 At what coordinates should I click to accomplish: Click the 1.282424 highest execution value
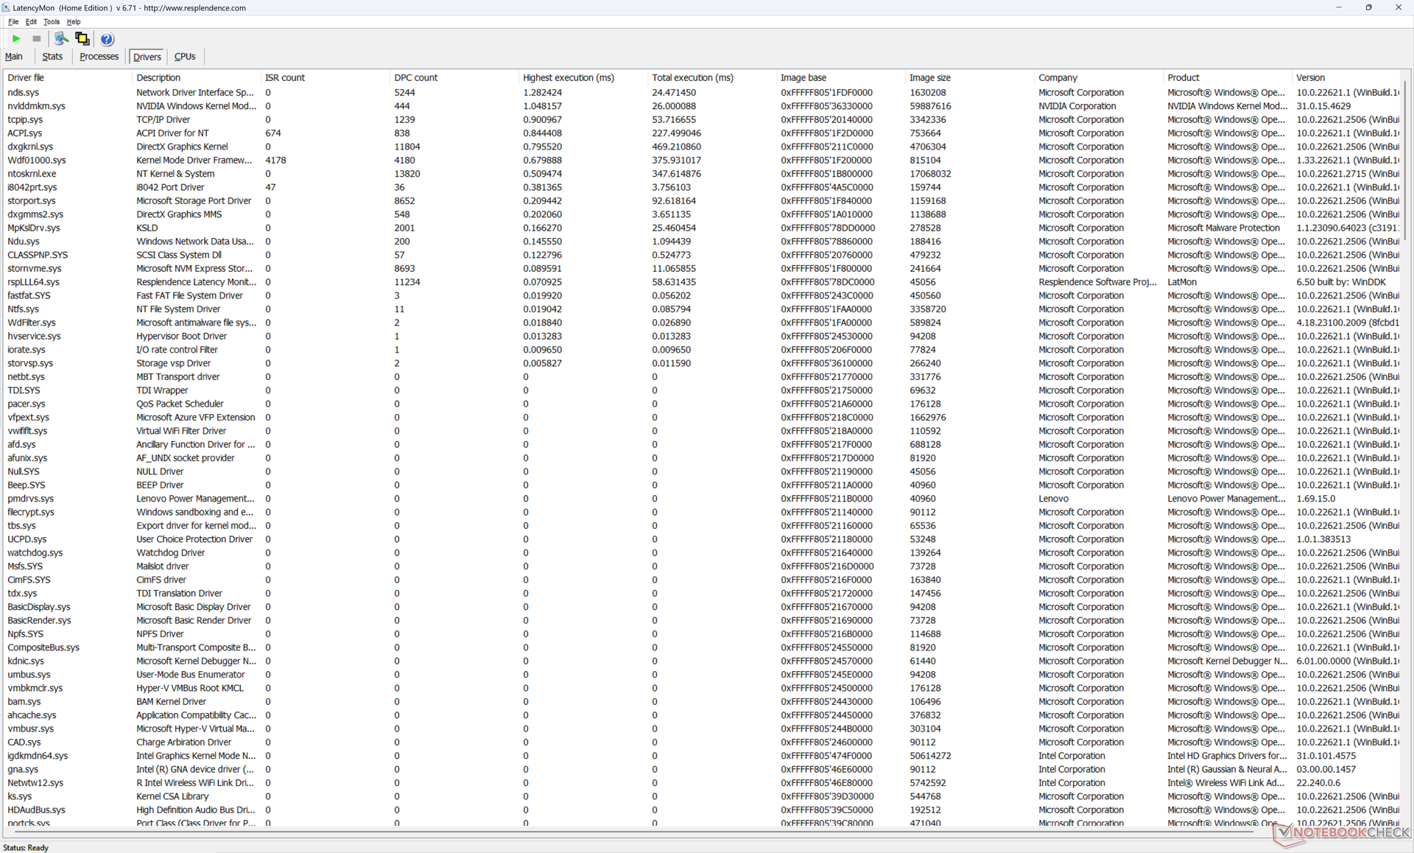pos(542,93)
